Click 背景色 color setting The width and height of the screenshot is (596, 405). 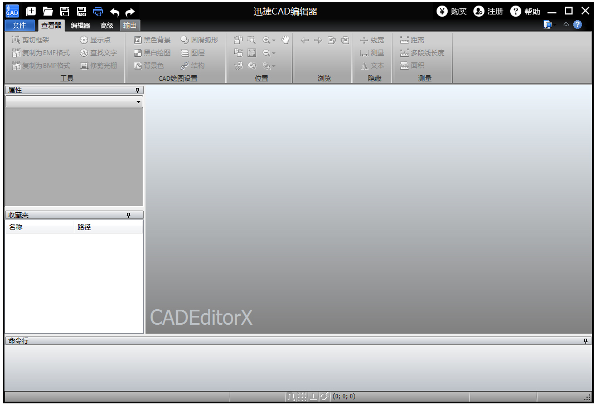[149, 66]
